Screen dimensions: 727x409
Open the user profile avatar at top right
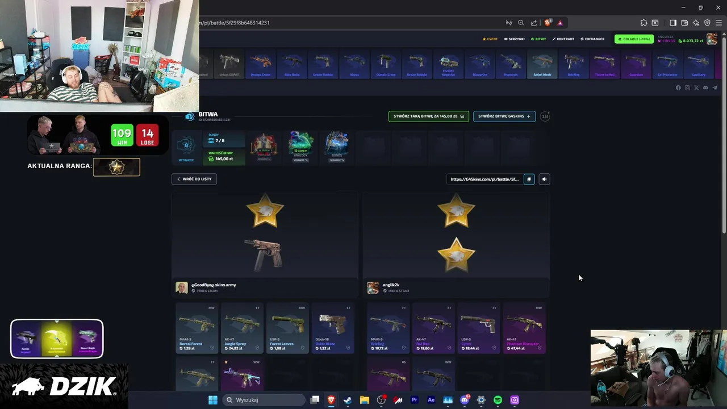[712, 39]
